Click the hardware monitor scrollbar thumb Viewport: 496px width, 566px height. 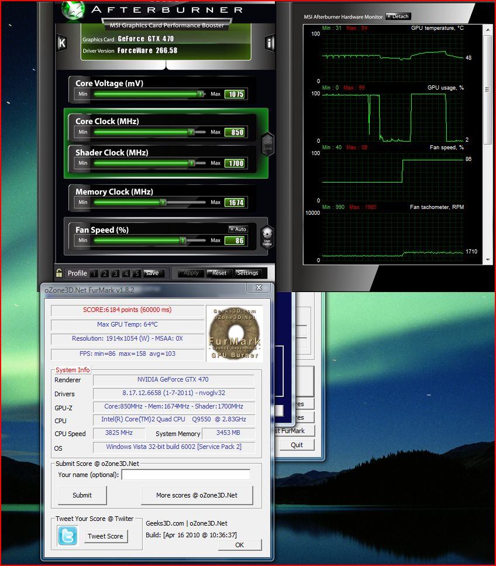488,90
